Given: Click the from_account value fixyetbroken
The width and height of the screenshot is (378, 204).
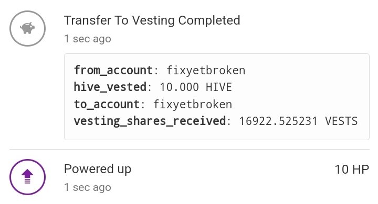Looking at the screenshot, I should pyautogui.click(x=206, y=71).
